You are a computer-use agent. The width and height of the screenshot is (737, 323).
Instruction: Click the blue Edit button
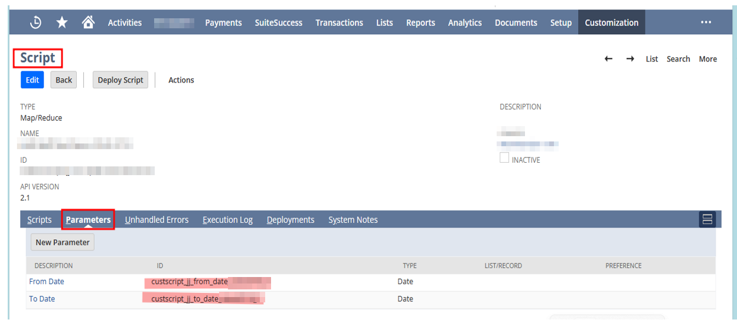click(x=32, y=80)
